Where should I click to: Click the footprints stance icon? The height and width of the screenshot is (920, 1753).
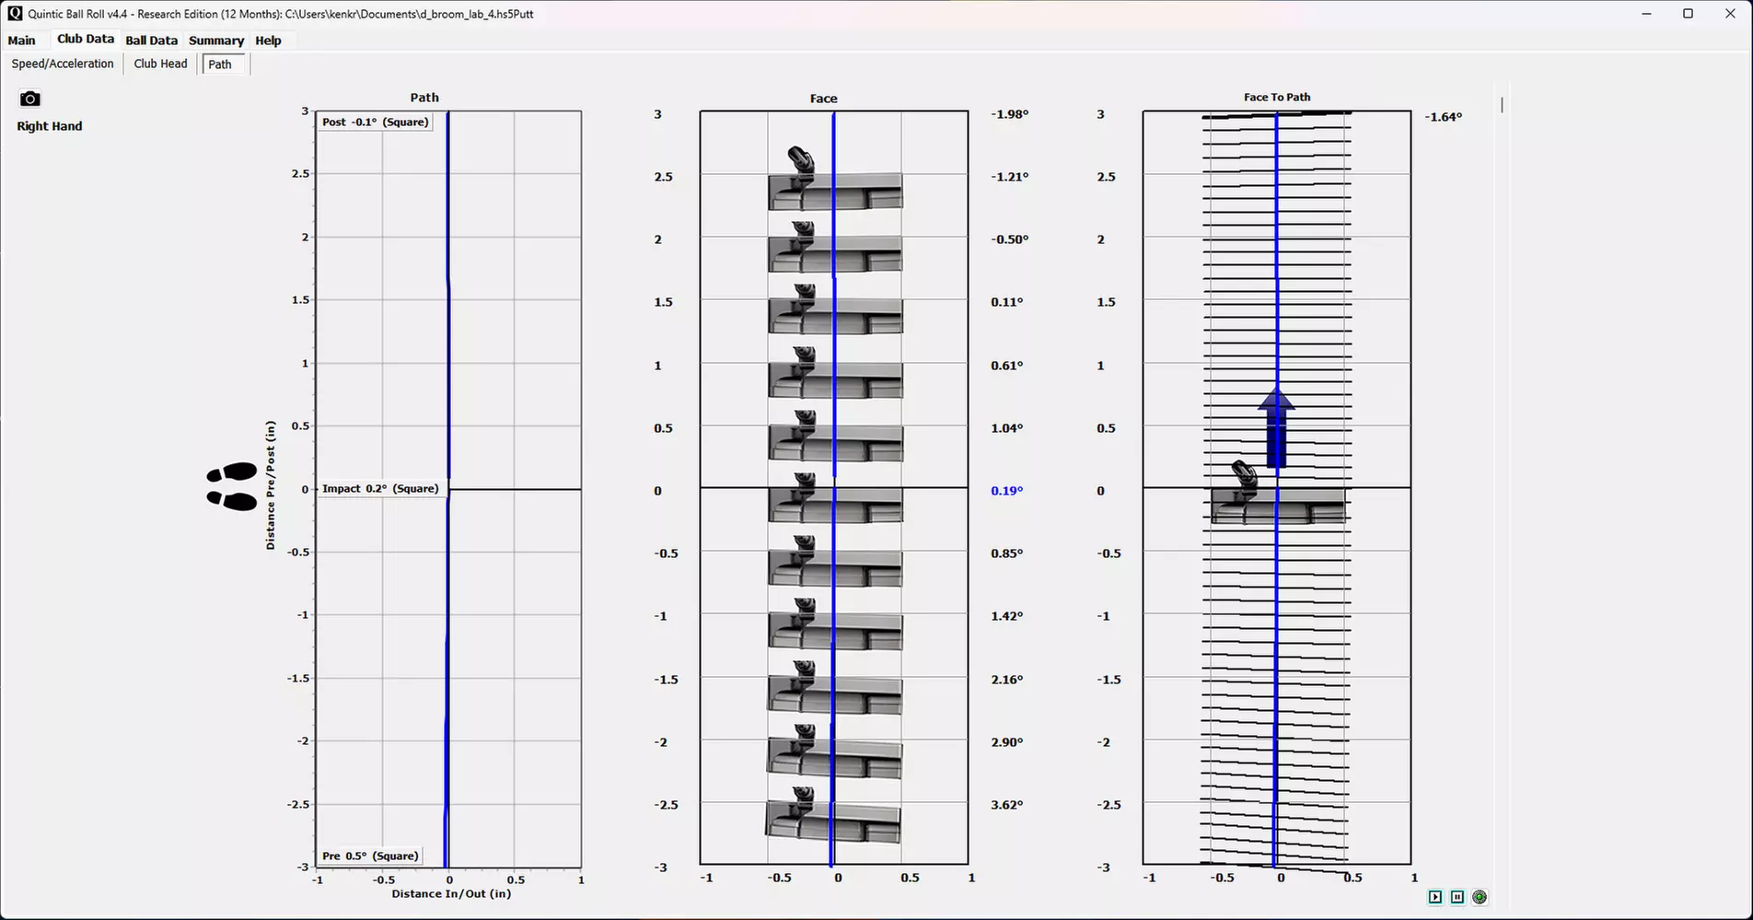tap(232, 486)
